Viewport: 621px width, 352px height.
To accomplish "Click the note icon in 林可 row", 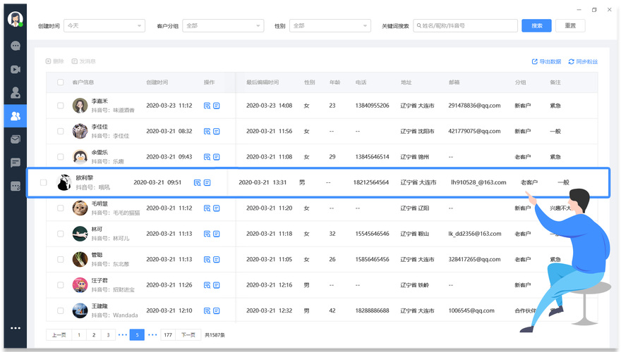I will click(x=216, y=234).
